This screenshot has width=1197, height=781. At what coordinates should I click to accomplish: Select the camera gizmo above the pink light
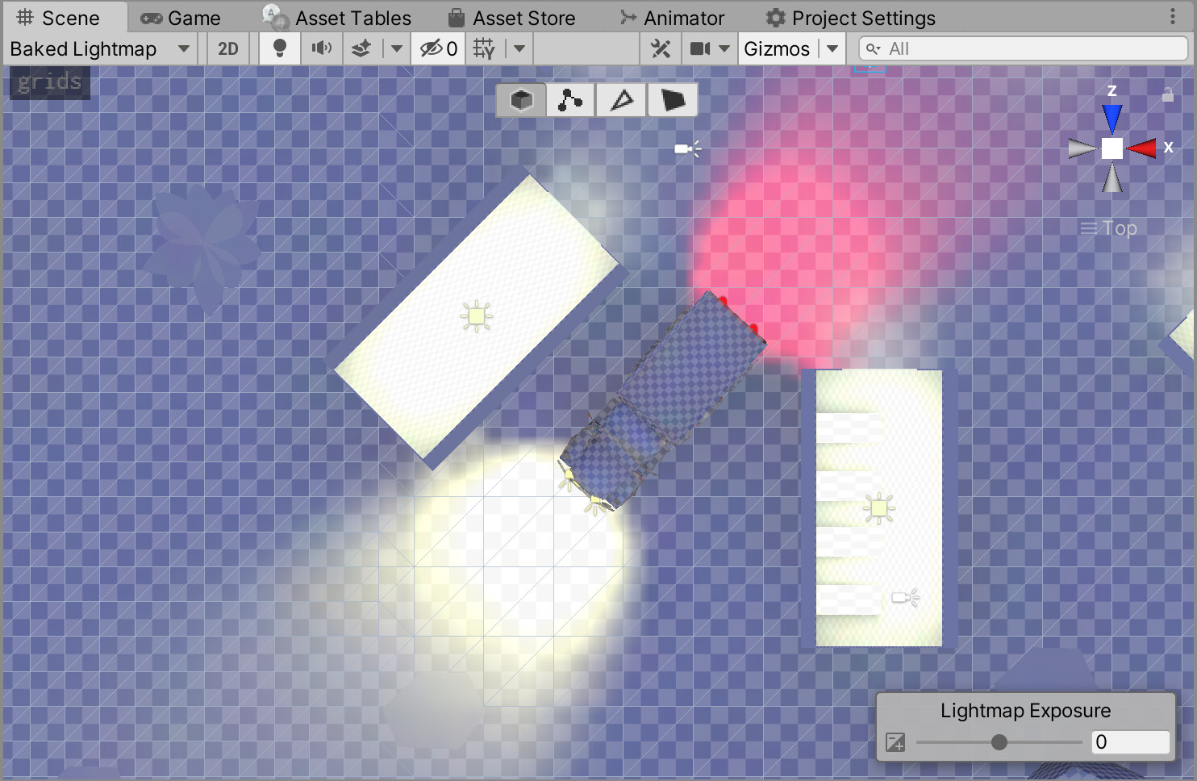(x=687, y=148)
